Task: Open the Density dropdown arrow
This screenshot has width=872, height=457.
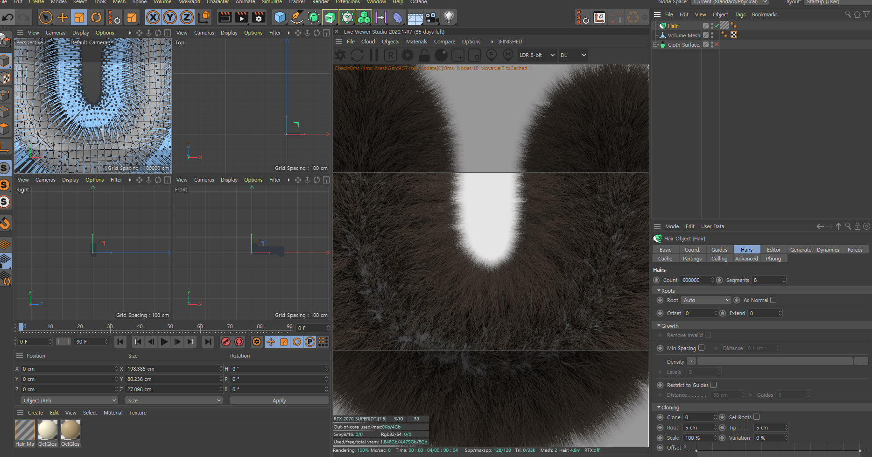Action: pos(691,362)
